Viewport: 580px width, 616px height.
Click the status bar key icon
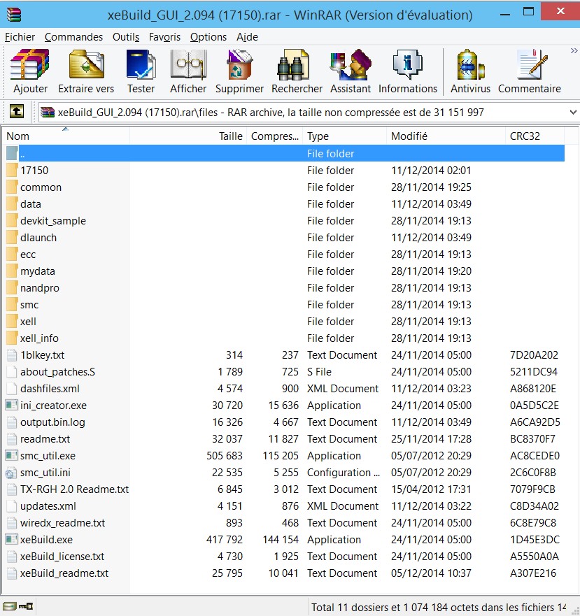pyautogui.click(x=26, y=607)
